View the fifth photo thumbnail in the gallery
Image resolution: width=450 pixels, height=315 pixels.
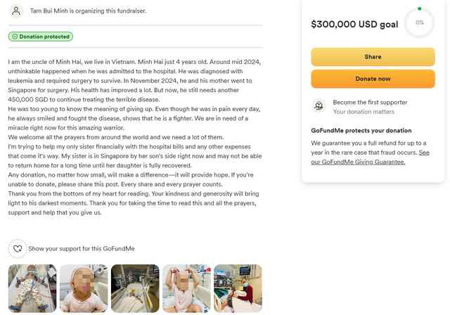click(x=238, y=288)
